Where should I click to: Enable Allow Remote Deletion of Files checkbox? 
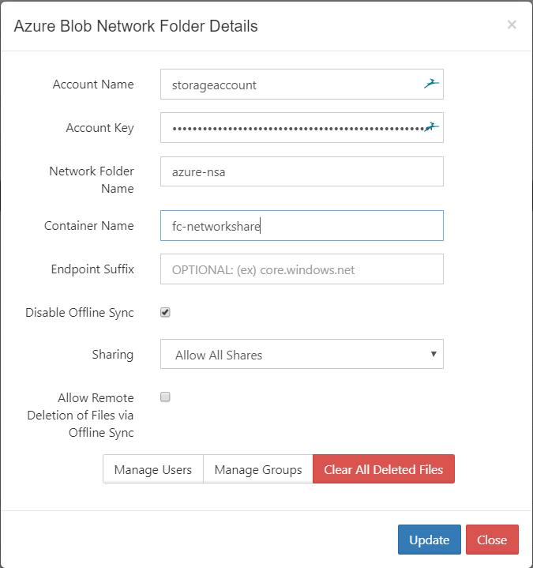(x=166, y=397)
